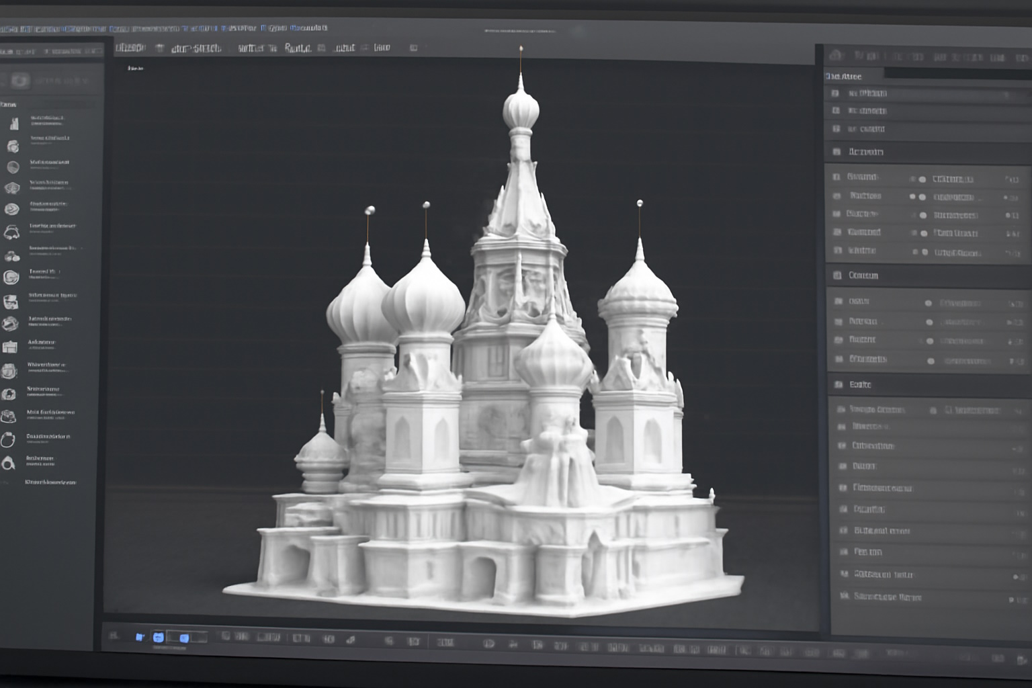Screen dimensions: 1032x688
Task: Click the last text entry in left tool list
Action: [x=50, y=482]
